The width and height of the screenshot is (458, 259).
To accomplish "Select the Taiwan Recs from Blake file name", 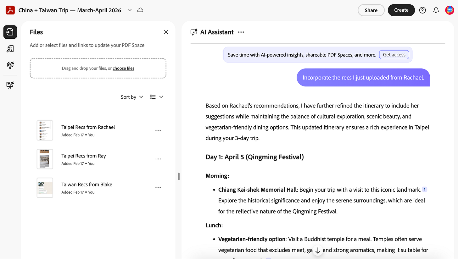I will [87, 184].
